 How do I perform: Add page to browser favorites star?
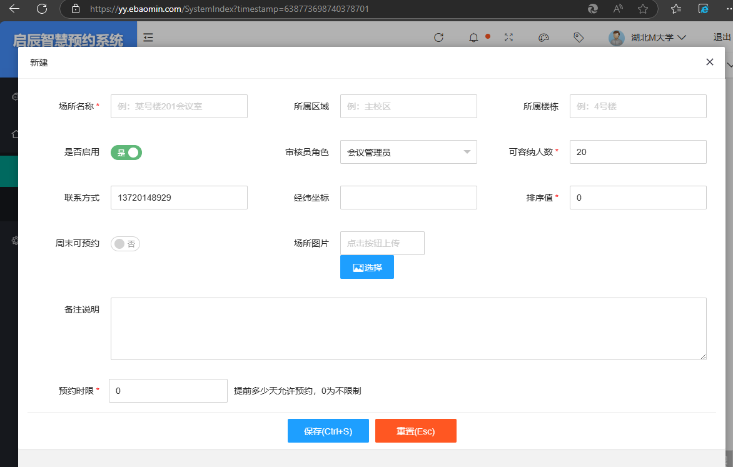[x=642, y=9]
